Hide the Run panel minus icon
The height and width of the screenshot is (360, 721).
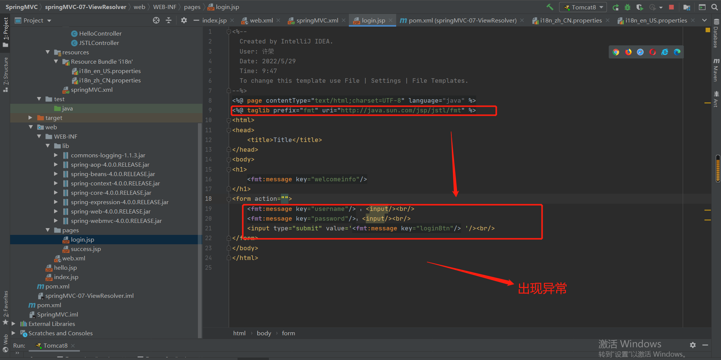705,345
